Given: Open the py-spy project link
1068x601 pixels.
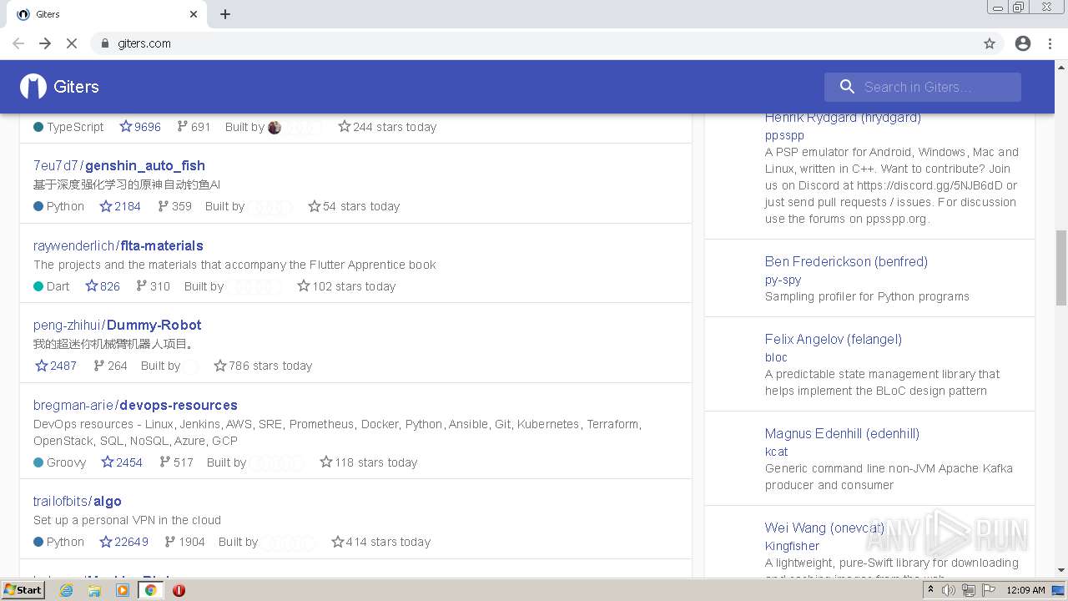Looking at the screenshot, I should click(x=783, y=280).
